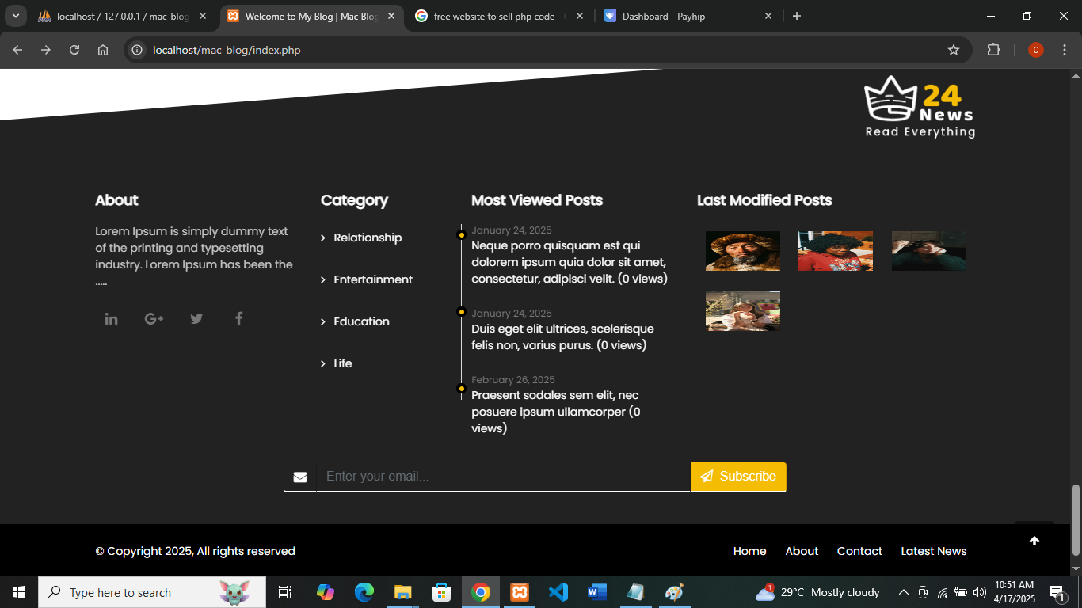Open Task View on the taskbar
Screen dimensions: 1082x608
(x=285, y=592)
